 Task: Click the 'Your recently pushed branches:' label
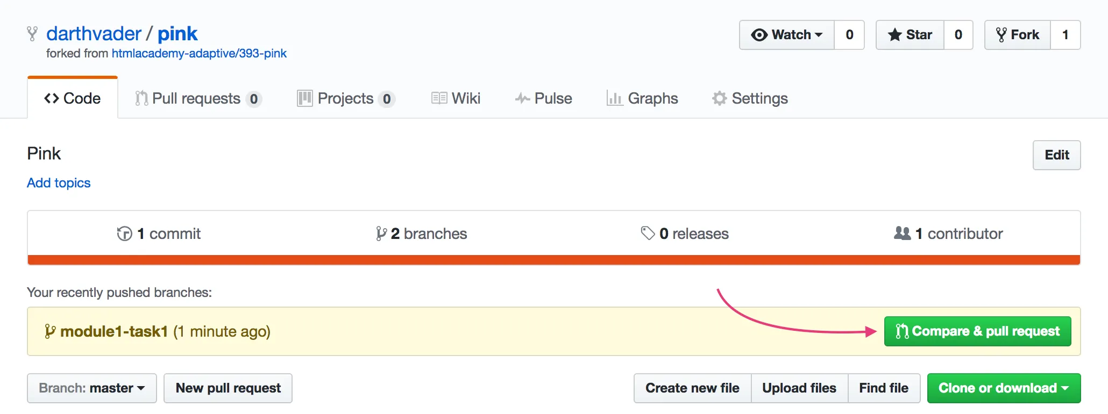click(x=119, y=293)
